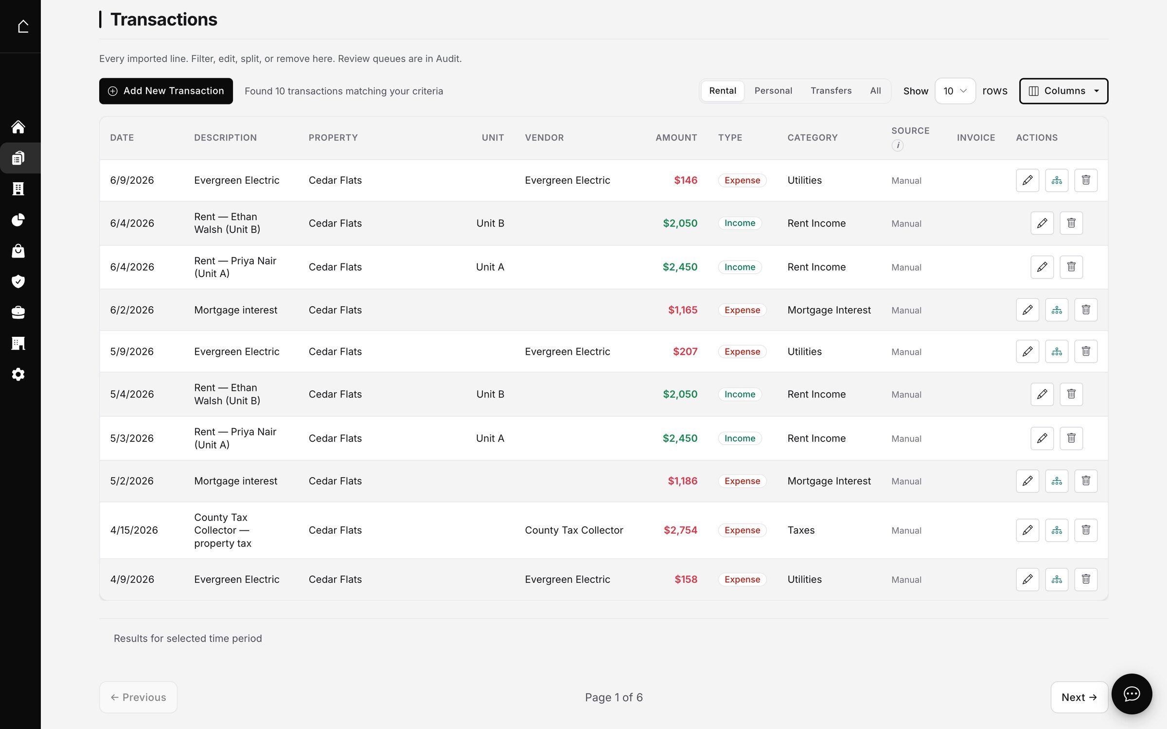1167x729 pixels.
Task: Click the Income badge in the 5/4/2026 row
Action: pyautogui.click(x=740, y=394)
